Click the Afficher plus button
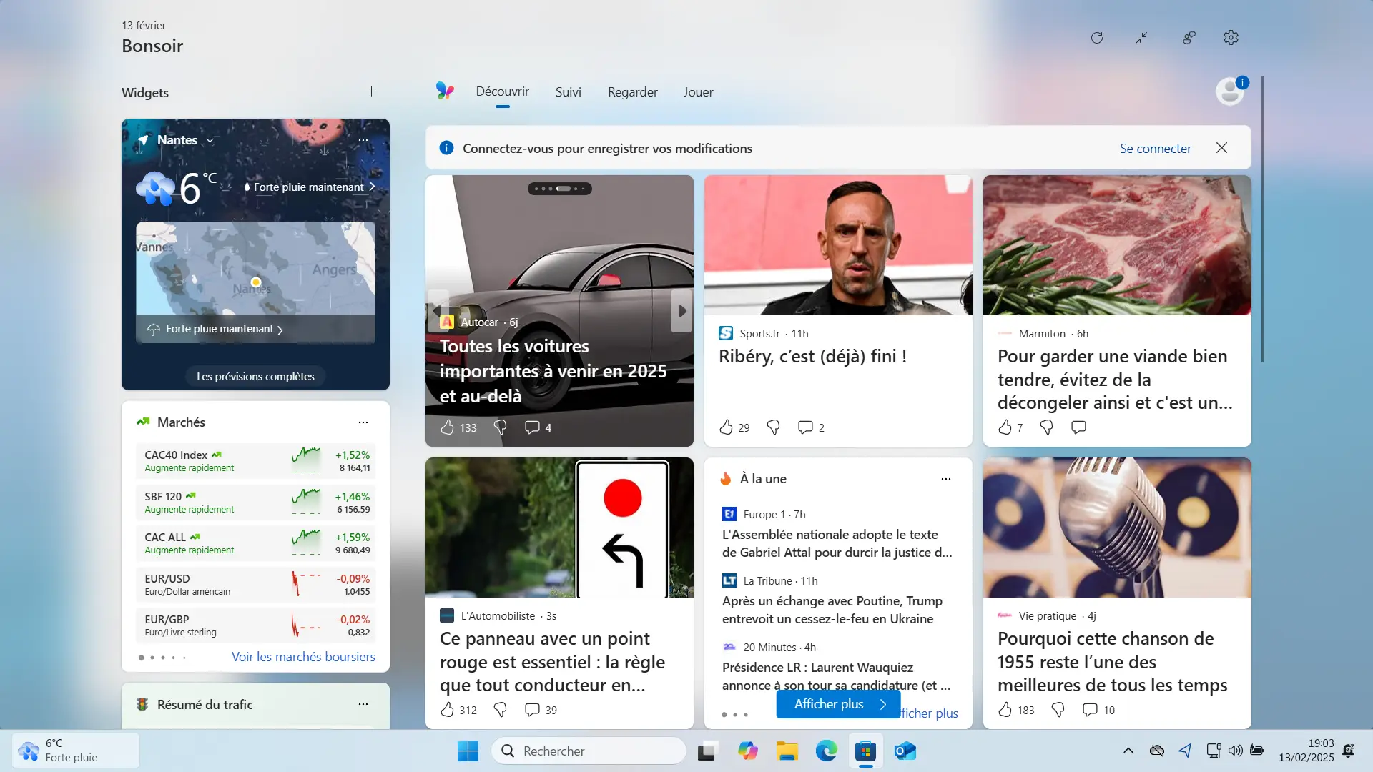Viewport: 1373px width, 772px height. coord(838,704)
